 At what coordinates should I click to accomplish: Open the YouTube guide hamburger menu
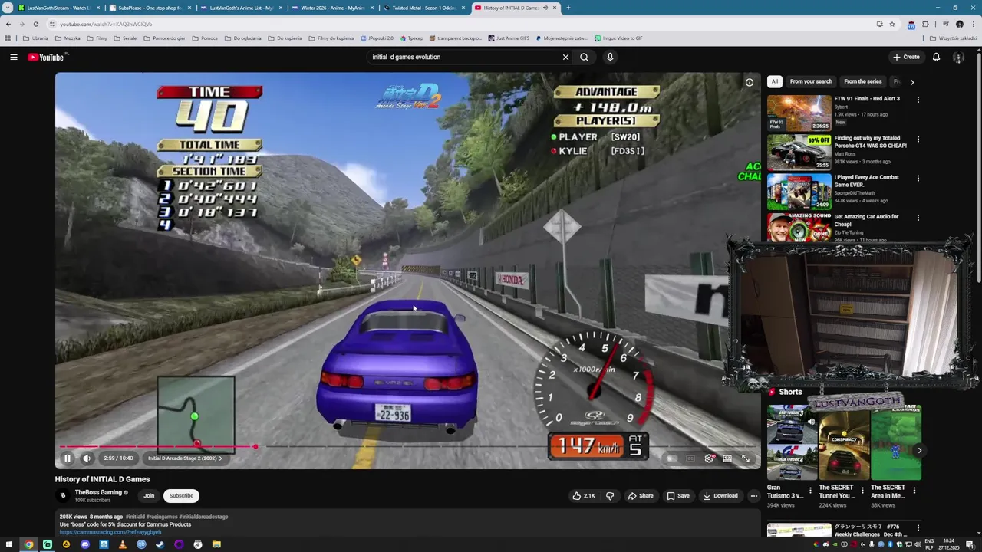(13, 57)
